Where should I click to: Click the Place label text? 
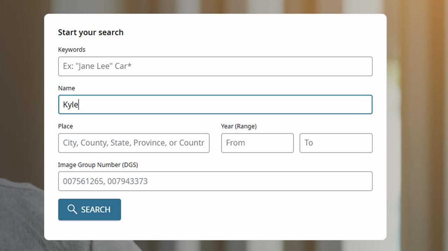tap(65, 126)
